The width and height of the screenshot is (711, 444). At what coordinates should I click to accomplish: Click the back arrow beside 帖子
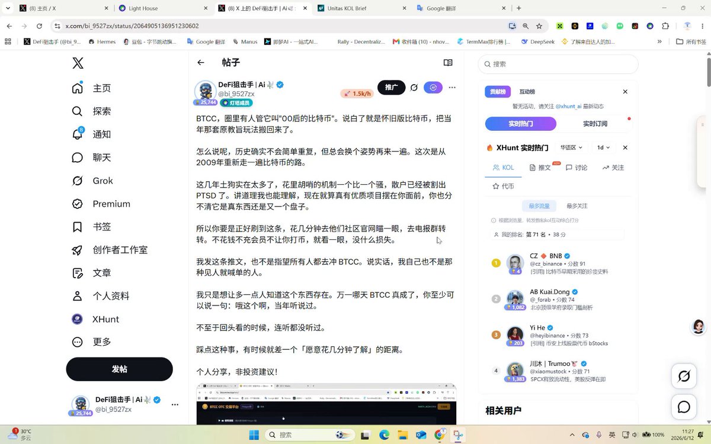[201, 63]
